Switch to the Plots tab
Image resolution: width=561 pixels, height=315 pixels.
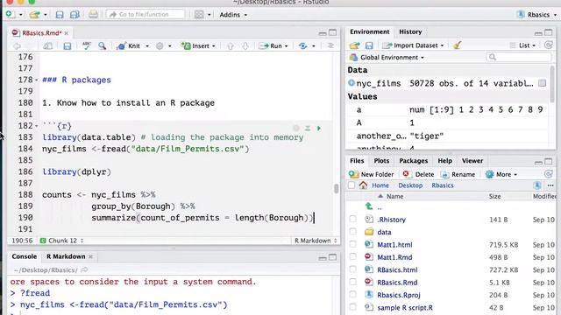pyautogui.click(x=381, y=161)
